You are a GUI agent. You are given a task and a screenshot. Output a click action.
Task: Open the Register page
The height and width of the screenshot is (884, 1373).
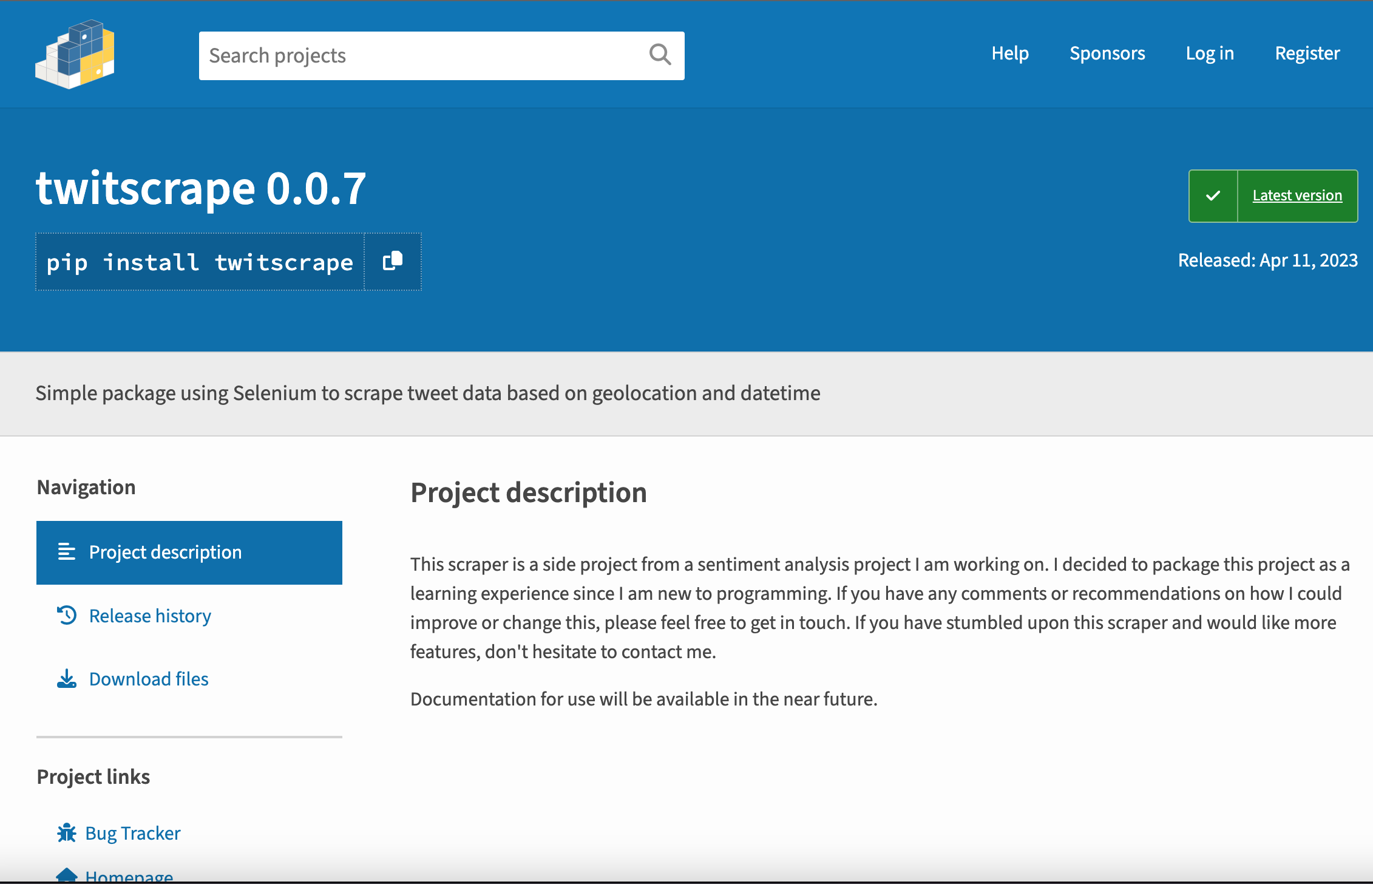(1307, 53)
